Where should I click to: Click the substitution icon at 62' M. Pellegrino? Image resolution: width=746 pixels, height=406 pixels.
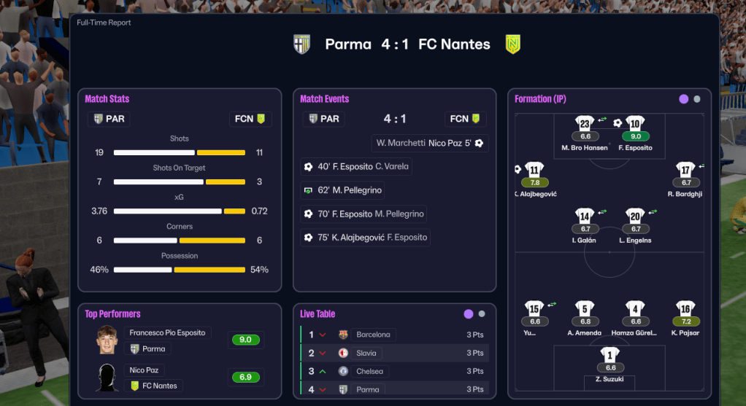point(308,190)
